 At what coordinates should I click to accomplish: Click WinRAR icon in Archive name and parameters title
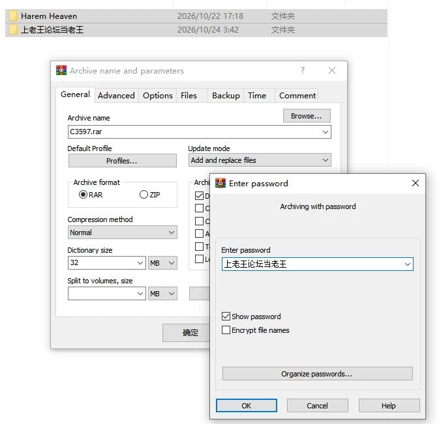click(x=61, y=70)
